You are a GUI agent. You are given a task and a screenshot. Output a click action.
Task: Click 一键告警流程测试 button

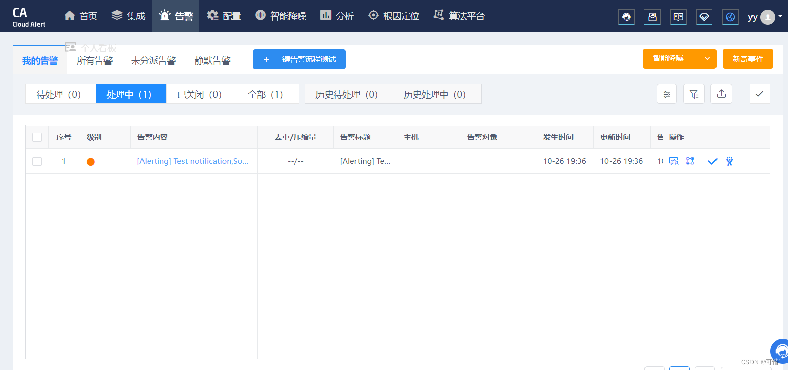coord(299,59)
